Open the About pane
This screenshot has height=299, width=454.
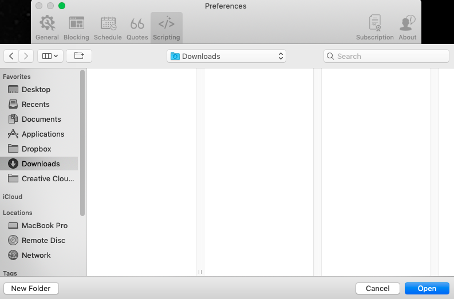(x=408, y=28)
